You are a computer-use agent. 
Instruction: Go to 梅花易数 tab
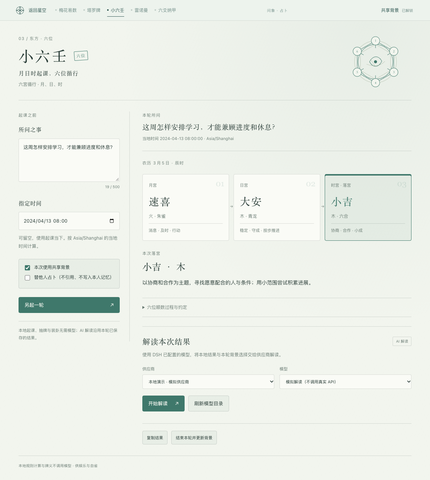(66, 10)
